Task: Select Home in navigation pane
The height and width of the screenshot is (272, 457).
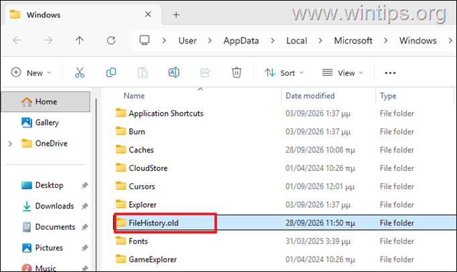Action: [x=46, y=102]
